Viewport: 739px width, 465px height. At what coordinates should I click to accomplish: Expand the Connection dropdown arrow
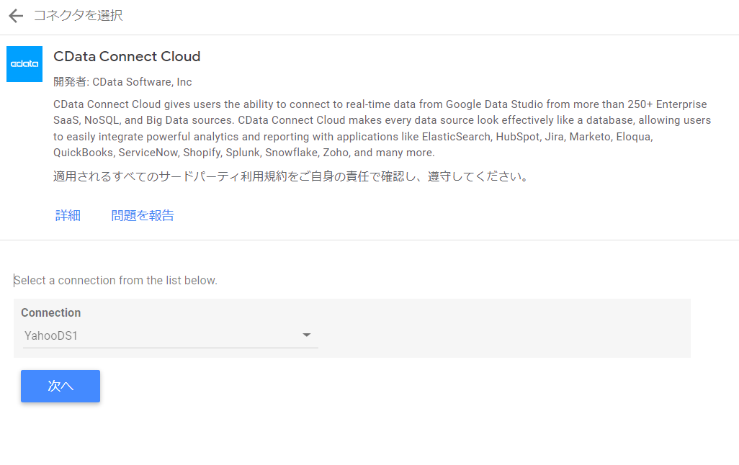(x=306, y=335)
